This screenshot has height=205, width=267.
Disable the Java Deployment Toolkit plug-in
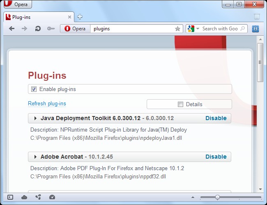click(x=216, y=118)
